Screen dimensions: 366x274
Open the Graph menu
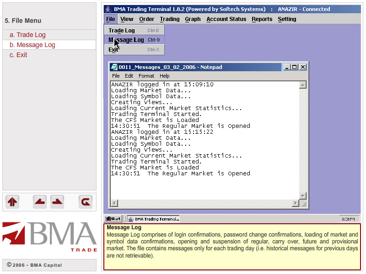pos(193,19)
